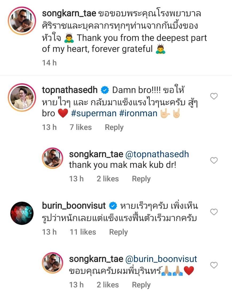Open the #ironman hashtag
This screenshot has height=297, width=232.
tap(138, 113)
